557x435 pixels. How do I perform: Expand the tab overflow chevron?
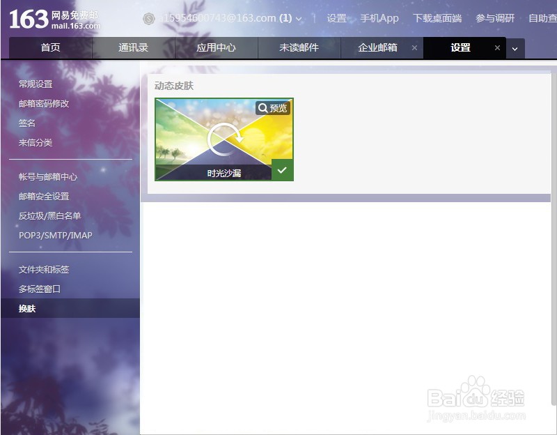tap(514, 49)
